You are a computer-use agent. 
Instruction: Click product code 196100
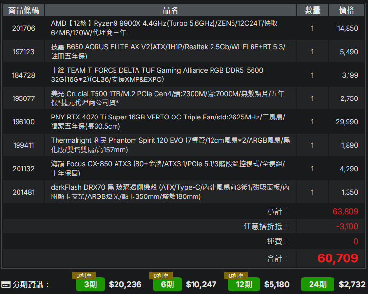tap(23, 122)
